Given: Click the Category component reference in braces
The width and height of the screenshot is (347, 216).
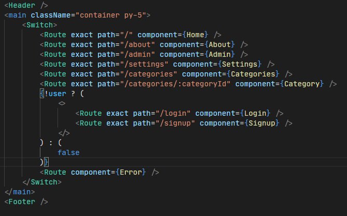Looking at the screenshot, I should tap(301, 84).
